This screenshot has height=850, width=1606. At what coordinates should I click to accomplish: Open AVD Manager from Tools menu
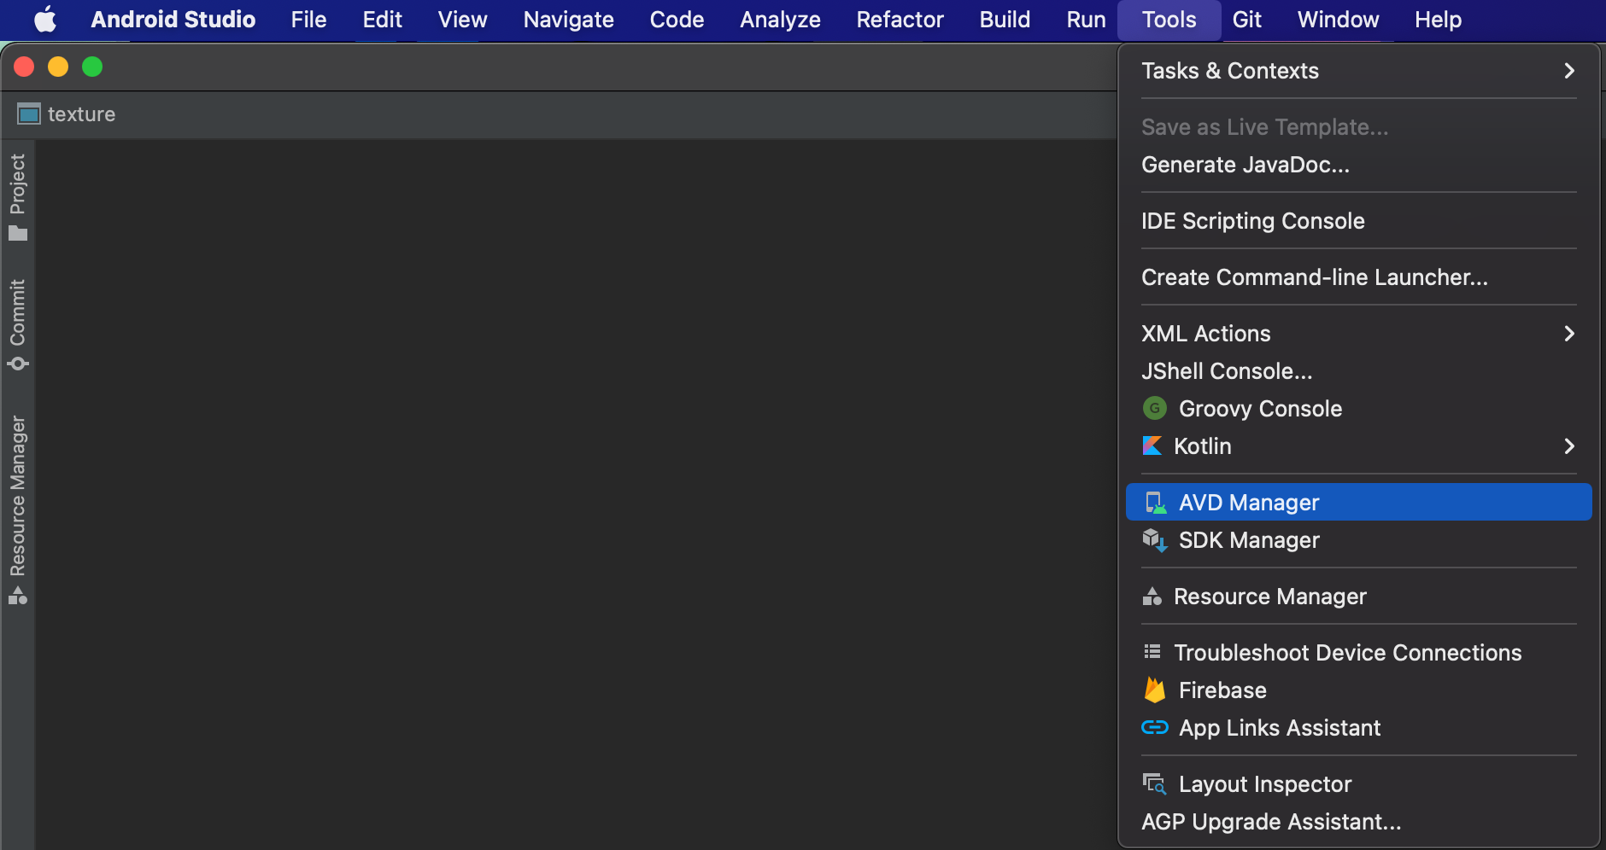pos(1358,502)
